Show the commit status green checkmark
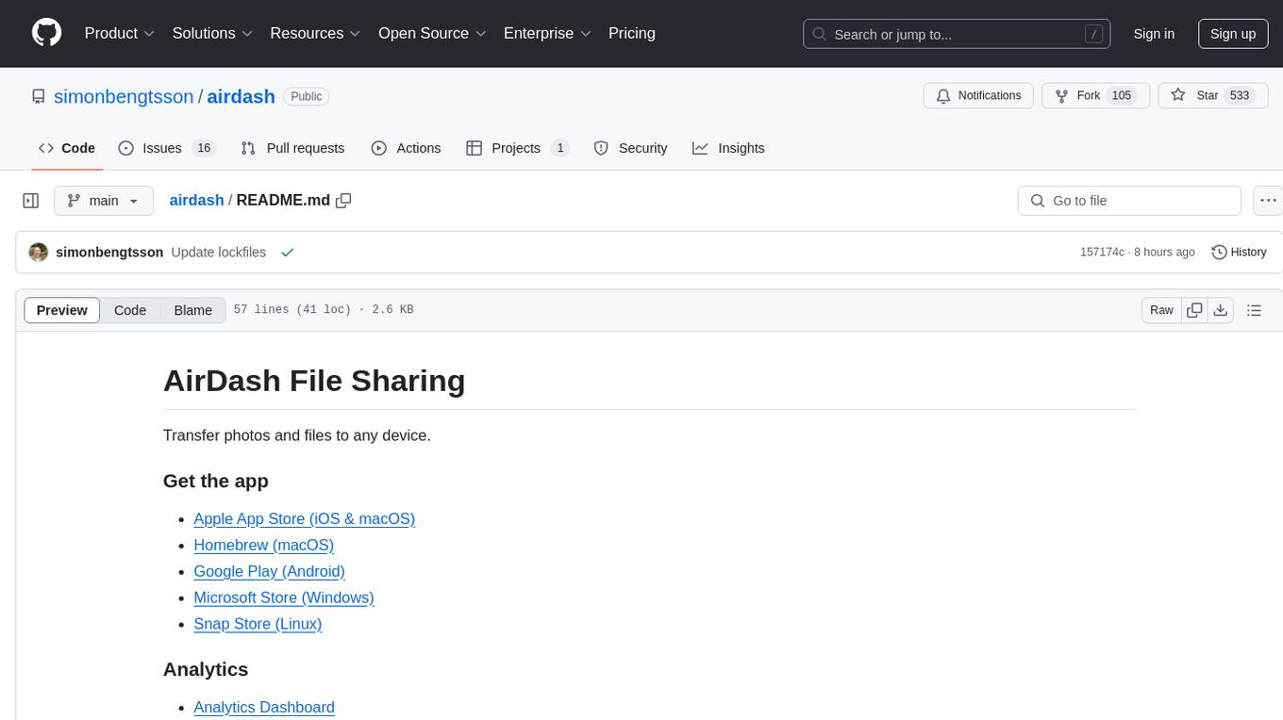1283x720 pixels. [x=288, y=253]
